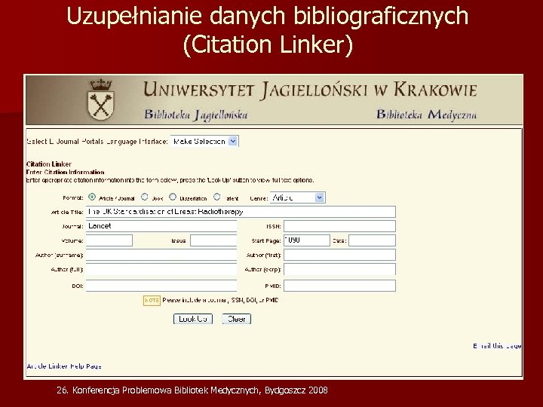
Task: Click the Clear button
Action: 237,319
